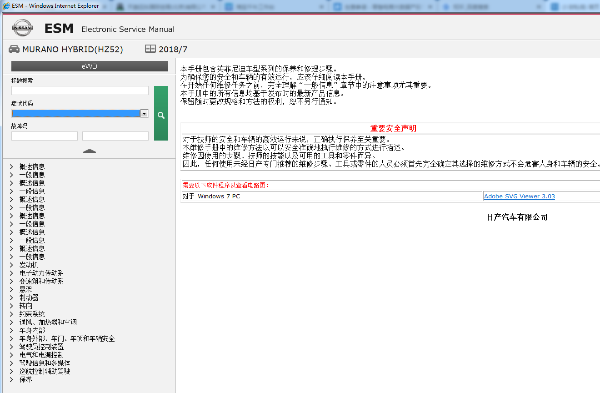
Task: Click the 故障码 label
Action: click(x=20, y=126)
